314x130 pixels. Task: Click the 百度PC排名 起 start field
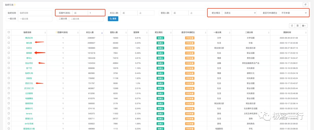pyautogui.click(x=80, y=13)
